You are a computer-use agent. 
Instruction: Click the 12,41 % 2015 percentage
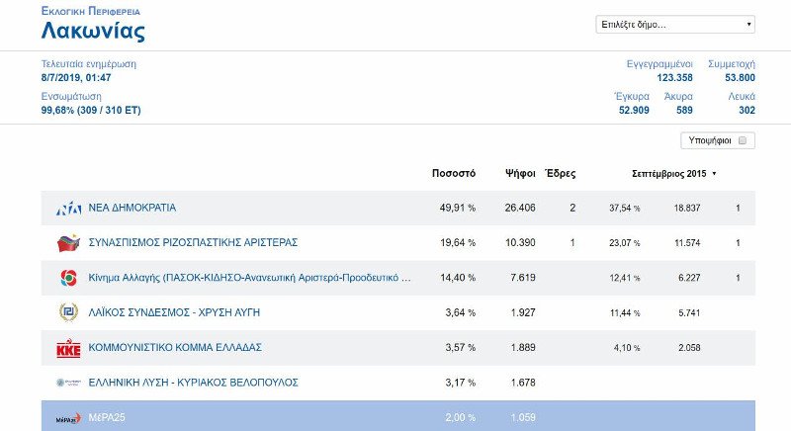click(x=625, y=277)
